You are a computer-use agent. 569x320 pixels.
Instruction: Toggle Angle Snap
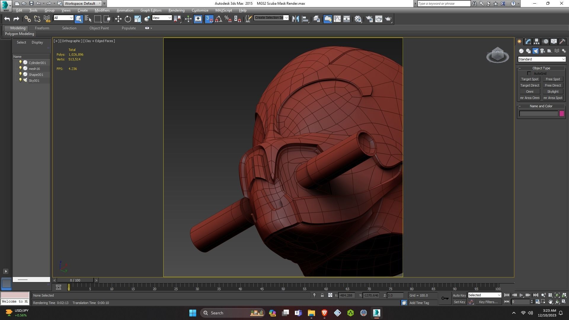coord(219,19)
